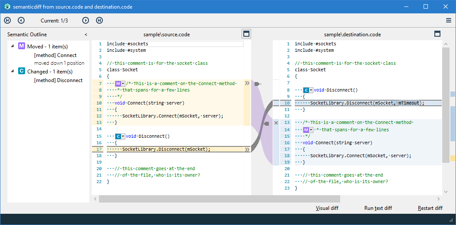Click copy-right arrows on source line 7
The width and height of the screenshot is (456, 225).
pyautogui.click(x=247, y=83)
